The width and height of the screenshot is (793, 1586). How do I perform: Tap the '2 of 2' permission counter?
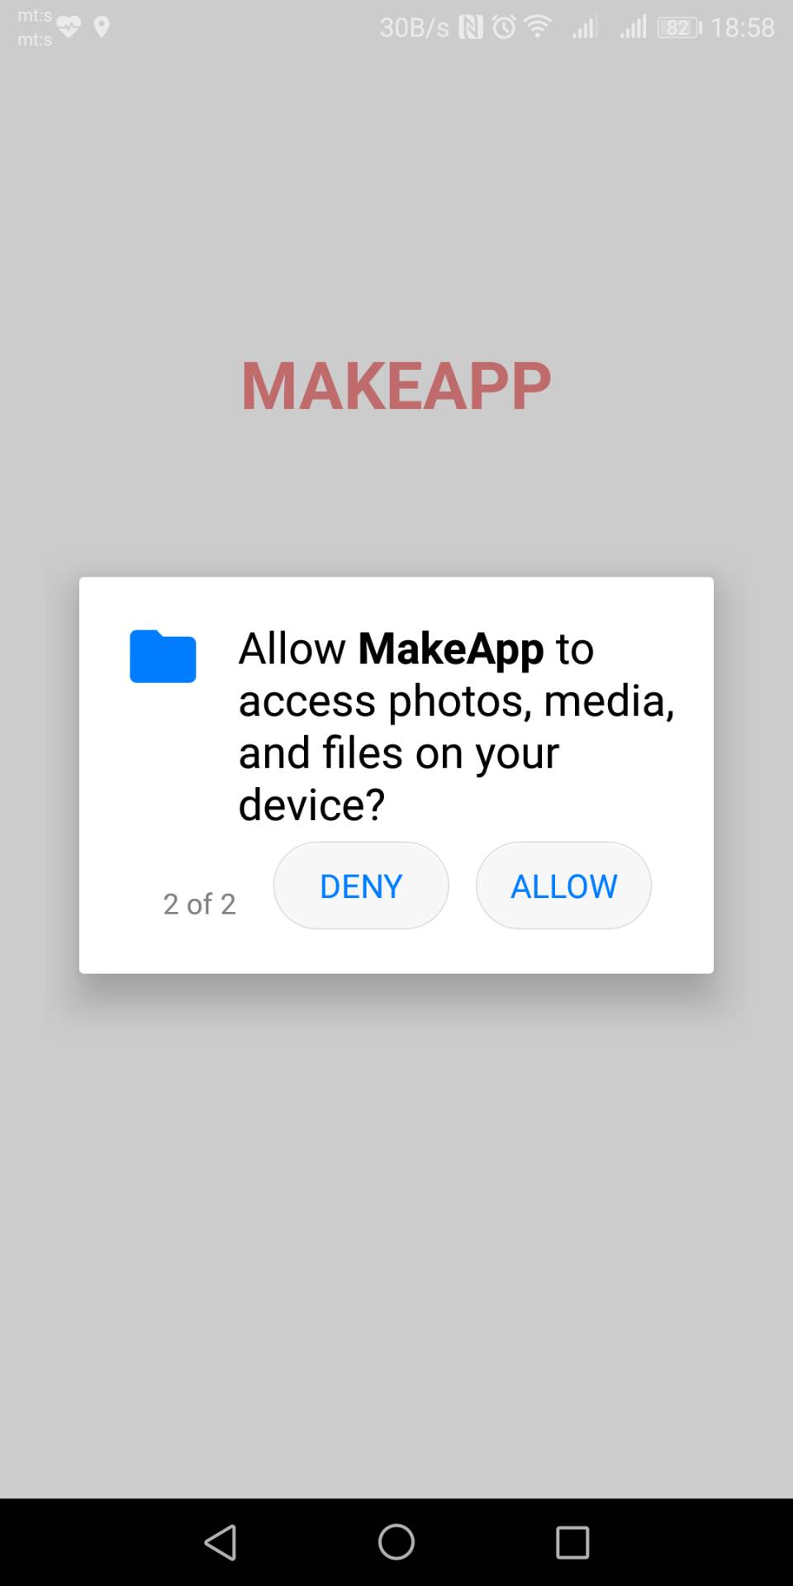(199, 904)
